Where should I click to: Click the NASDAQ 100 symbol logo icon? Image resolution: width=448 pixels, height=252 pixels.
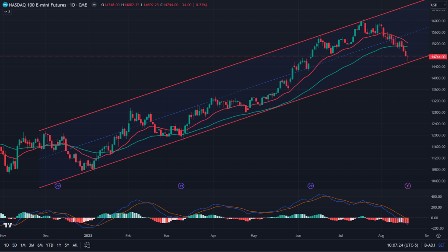(x=5, y=5)
